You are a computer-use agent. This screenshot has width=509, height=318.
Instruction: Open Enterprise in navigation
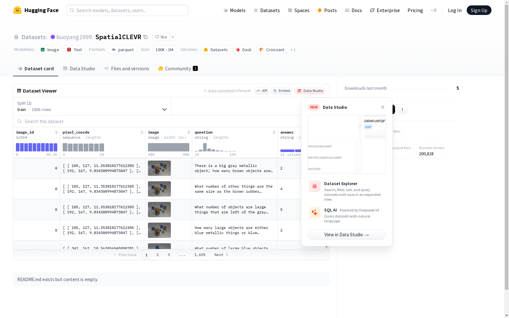tap(385, 10)
